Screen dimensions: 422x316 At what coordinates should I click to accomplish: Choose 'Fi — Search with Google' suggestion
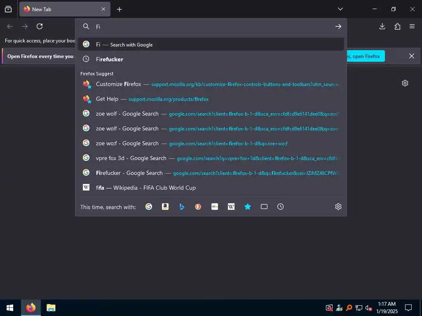(211, 44)
